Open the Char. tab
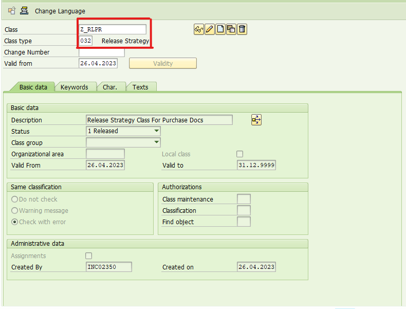This screenshot has height=309, width=406. [x=110, y=87]
